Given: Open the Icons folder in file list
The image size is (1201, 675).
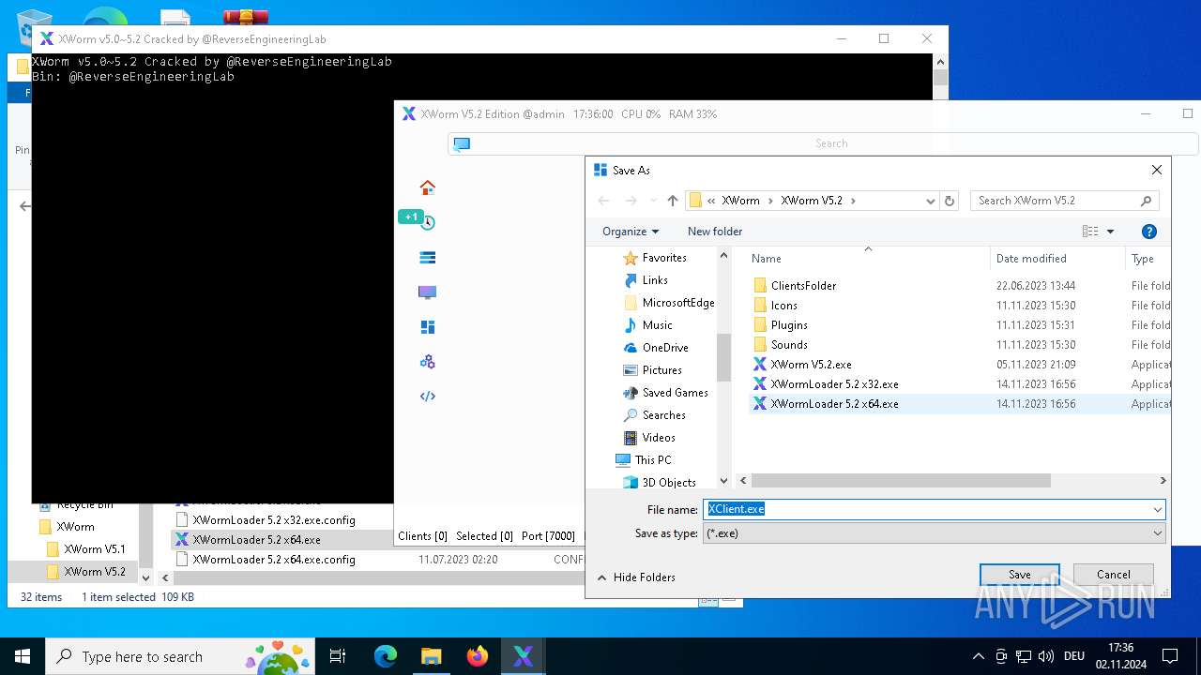Looking at the screenshot, I should pos(783,306).
